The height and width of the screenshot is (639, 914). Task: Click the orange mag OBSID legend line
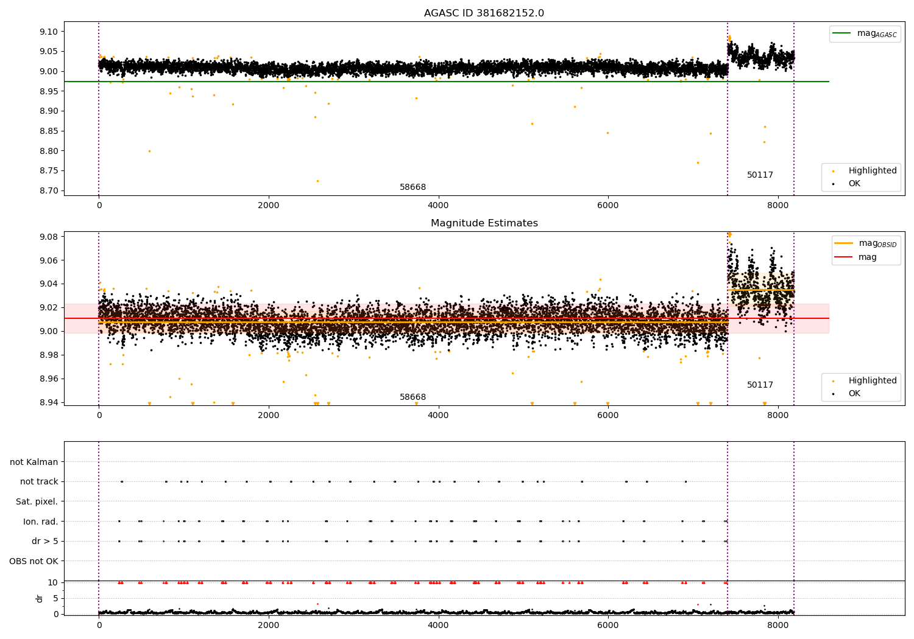pos(843,243)
